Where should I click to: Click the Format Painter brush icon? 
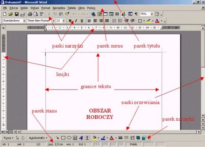point(67,14)
